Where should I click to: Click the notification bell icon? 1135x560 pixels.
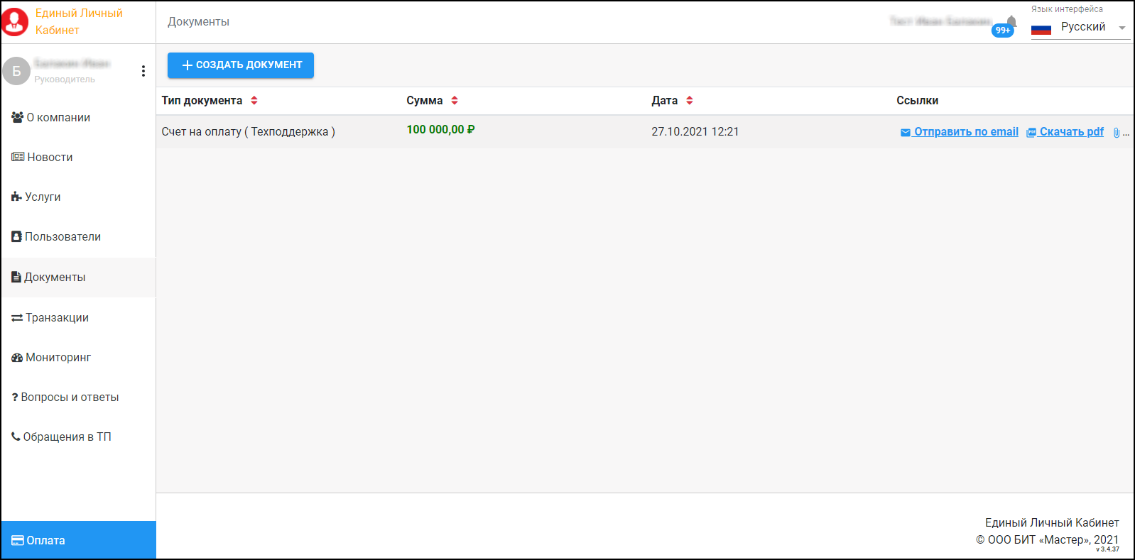(1011, 21)
